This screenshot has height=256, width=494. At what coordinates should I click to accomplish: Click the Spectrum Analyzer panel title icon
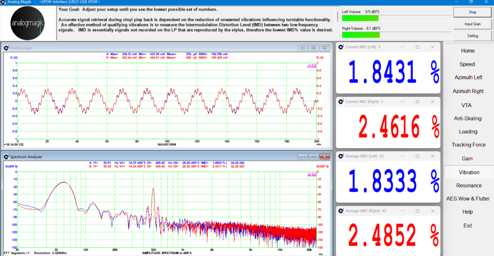[6, 157]
